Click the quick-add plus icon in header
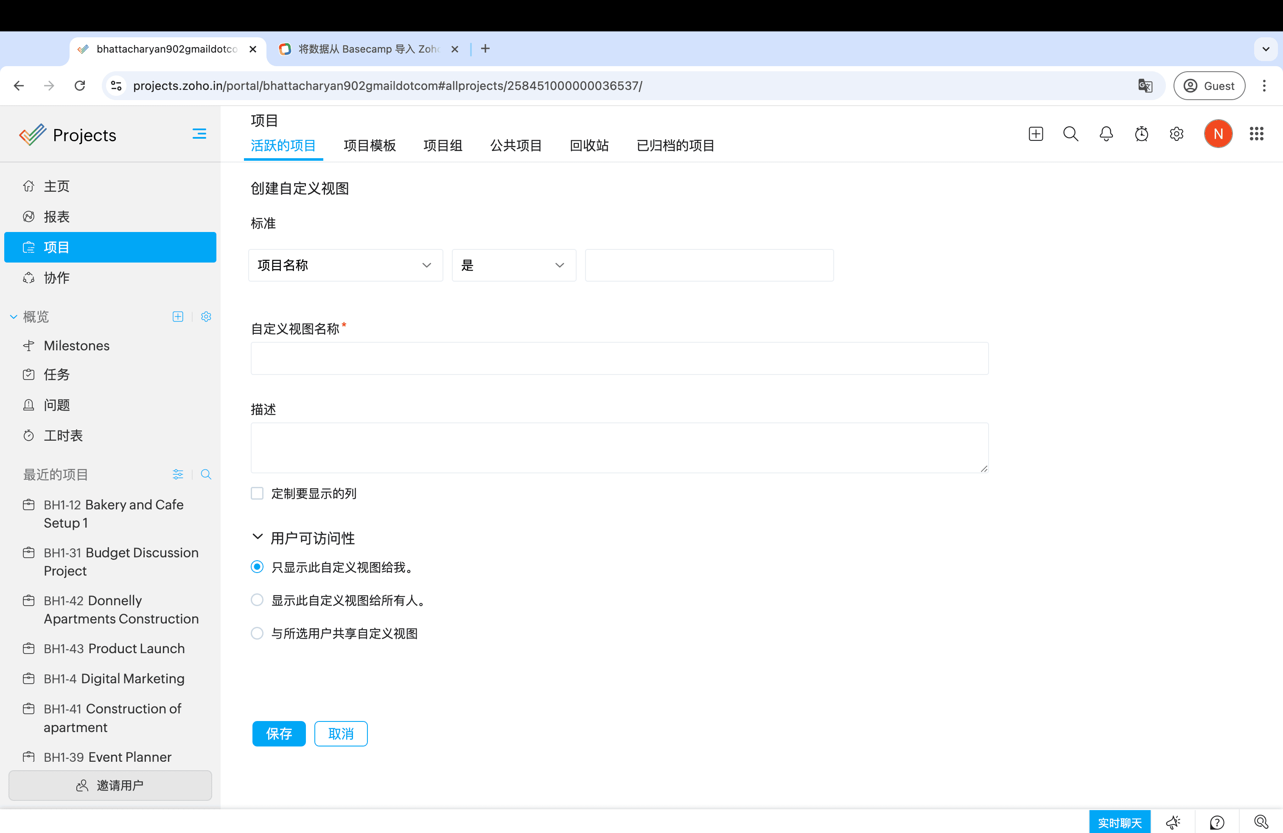Screen dimensions: 1283x833 pyautogui.click(x=1035, y=134)
